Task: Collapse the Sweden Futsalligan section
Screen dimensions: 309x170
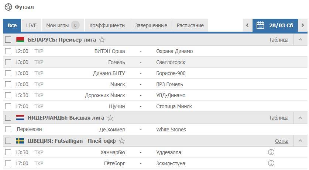Action: point(300,141)
